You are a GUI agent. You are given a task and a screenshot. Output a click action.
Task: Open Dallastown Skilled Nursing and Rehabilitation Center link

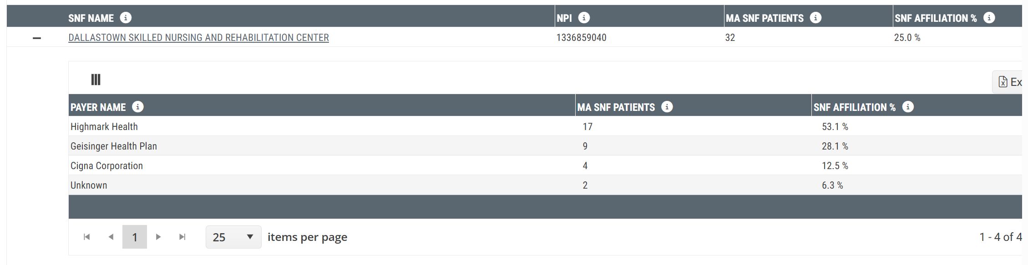[x=198, y=38]
